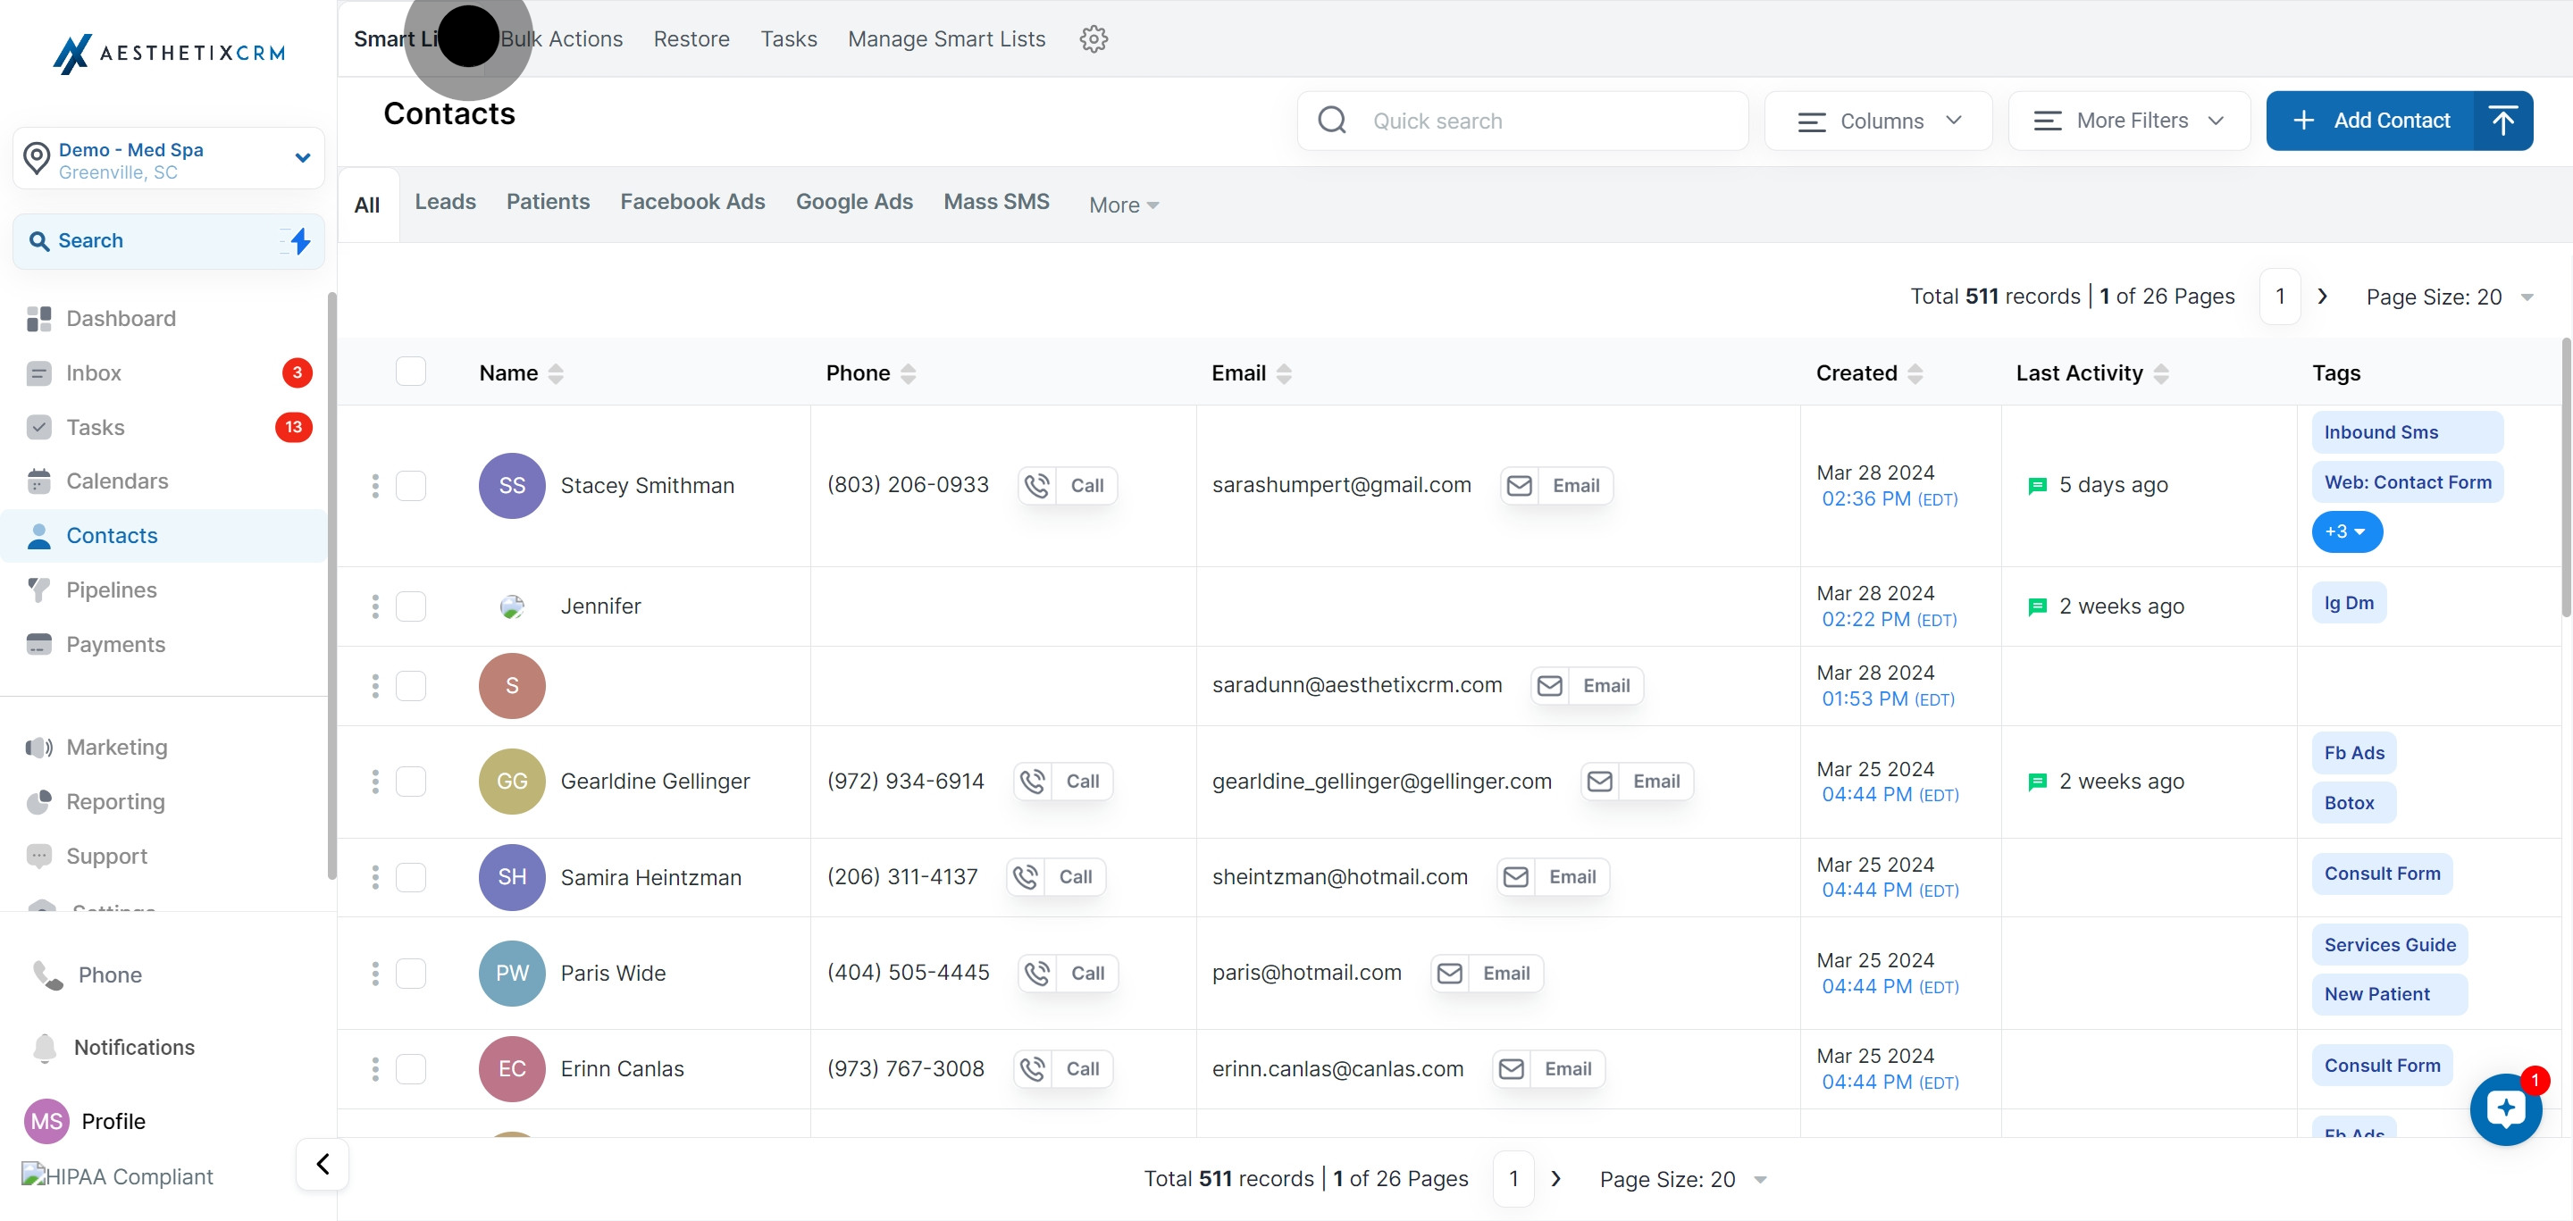The height and width of the screenshot is (1221, 2573).
Task: Open three-dot menu for Stacey Smithman
Action: click(375, 485)
